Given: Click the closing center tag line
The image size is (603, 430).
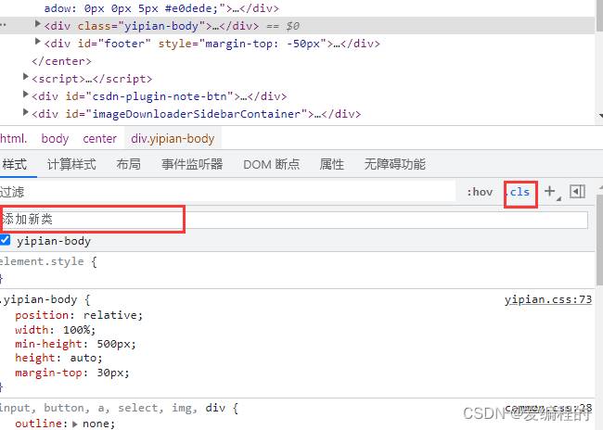Looking at the screenshot, I should click(61, 61).
